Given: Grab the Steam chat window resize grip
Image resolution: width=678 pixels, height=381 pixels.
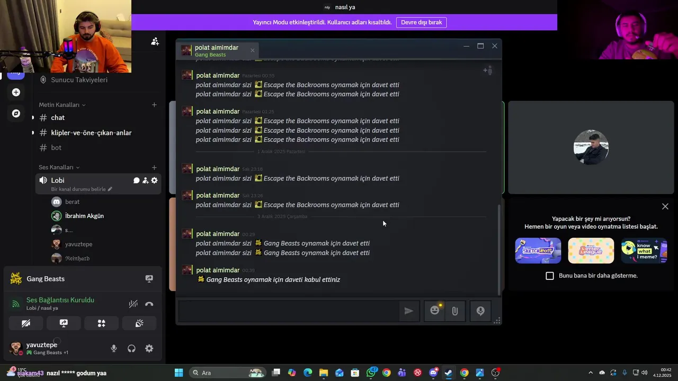Looking at the screenshot, I should pos(497,321).
